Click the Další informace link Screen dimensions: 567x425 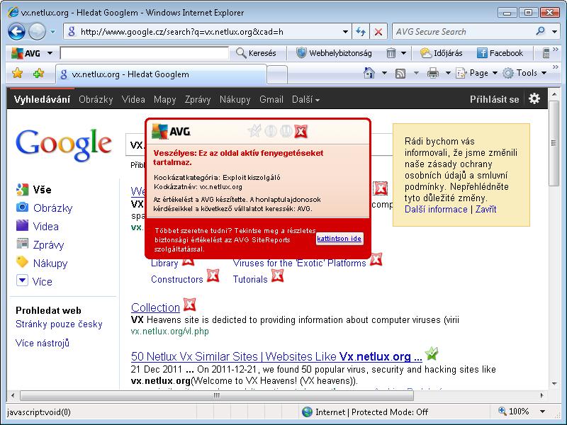click(436, 209)
